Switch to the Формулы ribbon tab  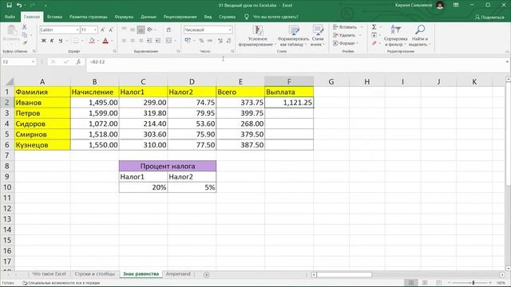124,17
